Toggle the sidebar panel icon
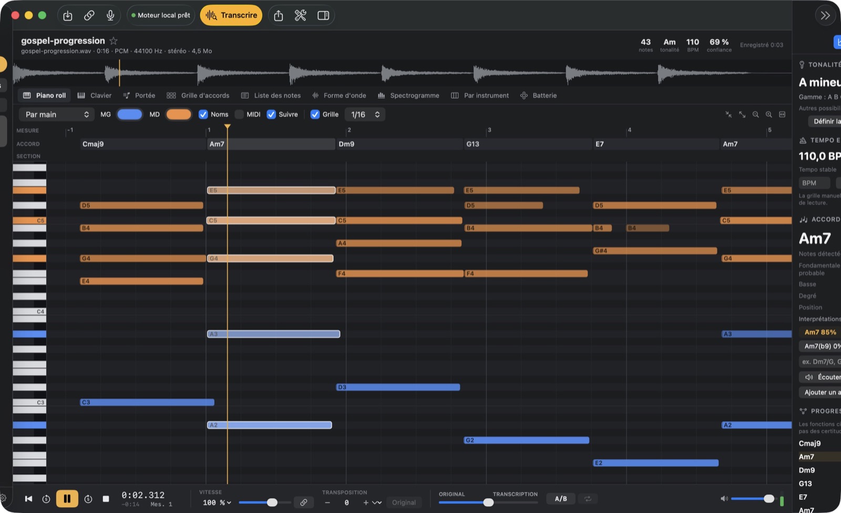The width and height of the screenshot is (841, 513). click(x=323, y=15)
